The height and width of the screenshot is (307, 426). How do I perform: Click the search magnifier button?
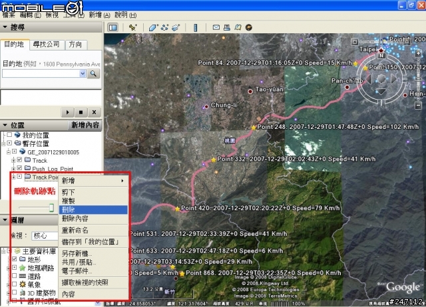pyautogui.click(x=93, y=74)
